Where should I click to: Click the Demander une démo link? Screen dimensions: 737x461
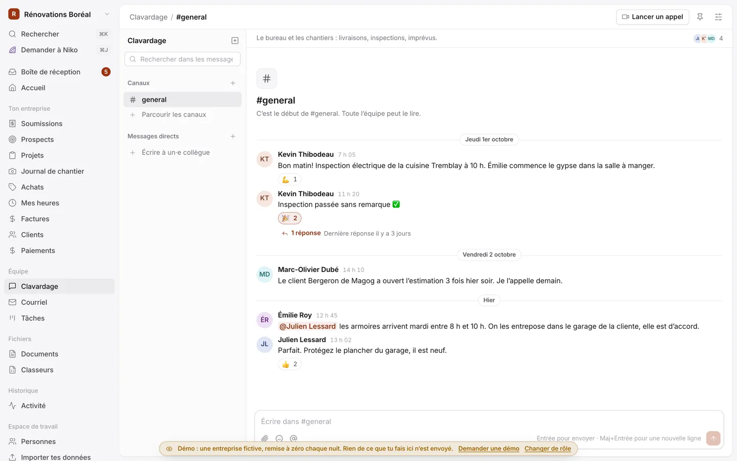489,449
